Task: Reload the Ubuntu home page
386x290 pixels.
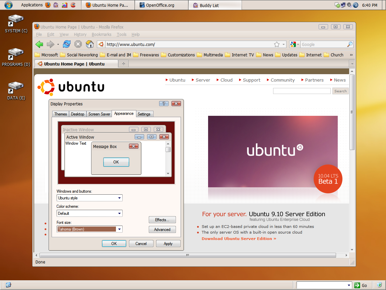Action: pyautogui.click(x=67, y=44)
